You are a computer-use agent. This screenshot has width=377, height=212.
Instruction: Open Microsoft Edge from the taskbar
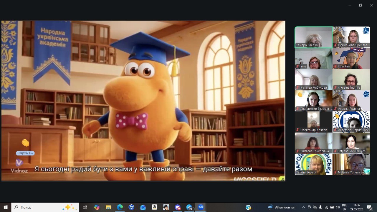pos(120,207)
